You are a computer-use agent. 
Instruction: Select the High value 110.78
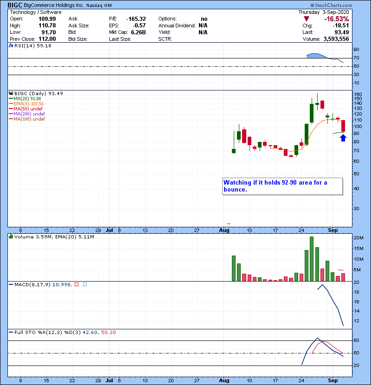(x=47, y=26)
